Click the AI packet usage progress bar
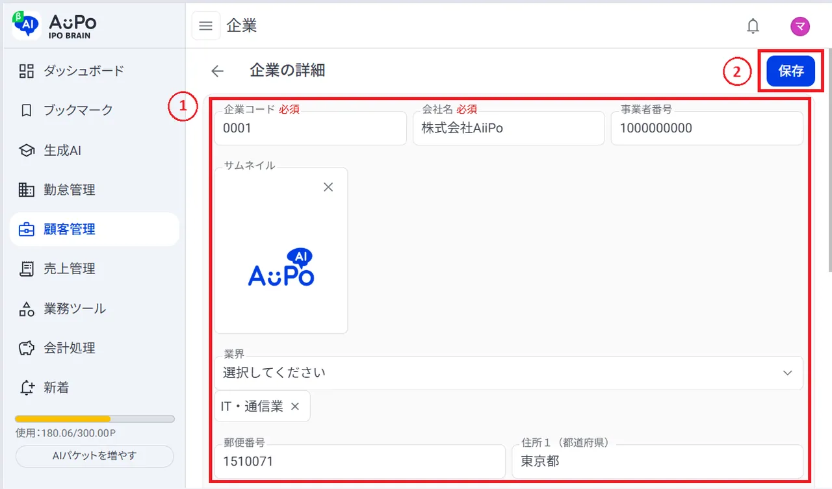 tap(95, 419)
